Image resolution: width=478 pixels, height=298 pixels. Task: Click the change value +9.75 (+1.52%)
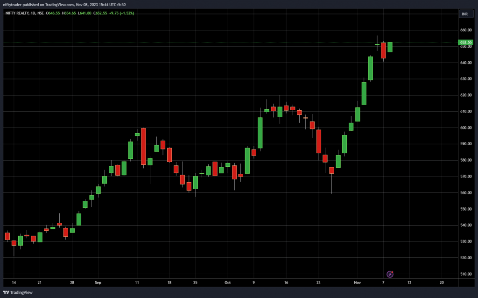coord(122,13)
